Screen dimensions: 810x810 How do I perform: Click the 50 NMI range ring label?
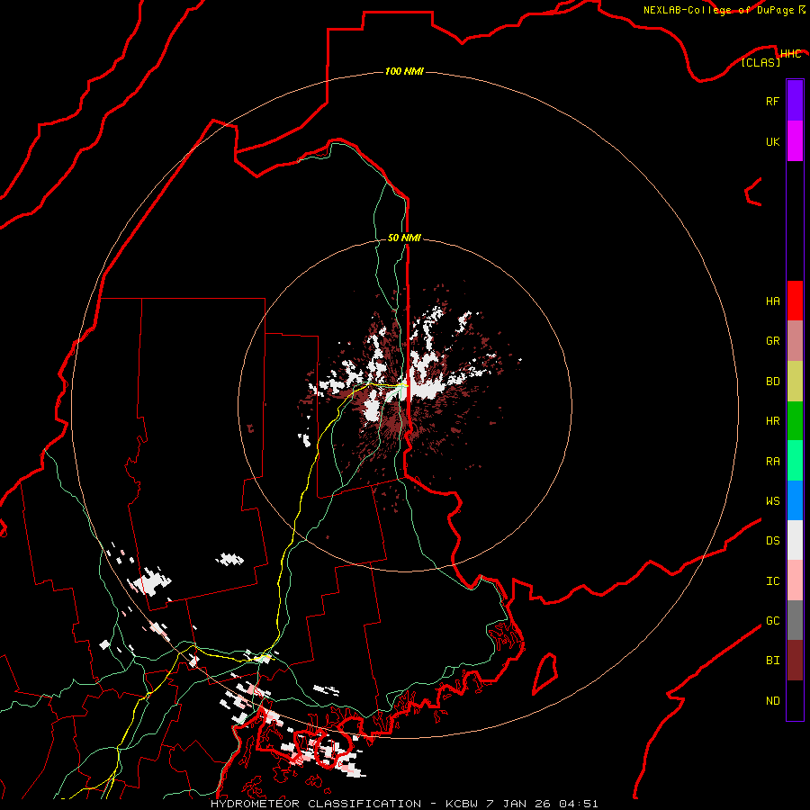click(404, 238)
